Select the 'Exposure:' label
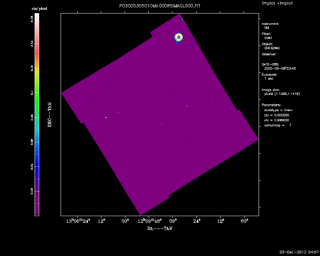The image size is (320, 256). [x=269, y=75]
